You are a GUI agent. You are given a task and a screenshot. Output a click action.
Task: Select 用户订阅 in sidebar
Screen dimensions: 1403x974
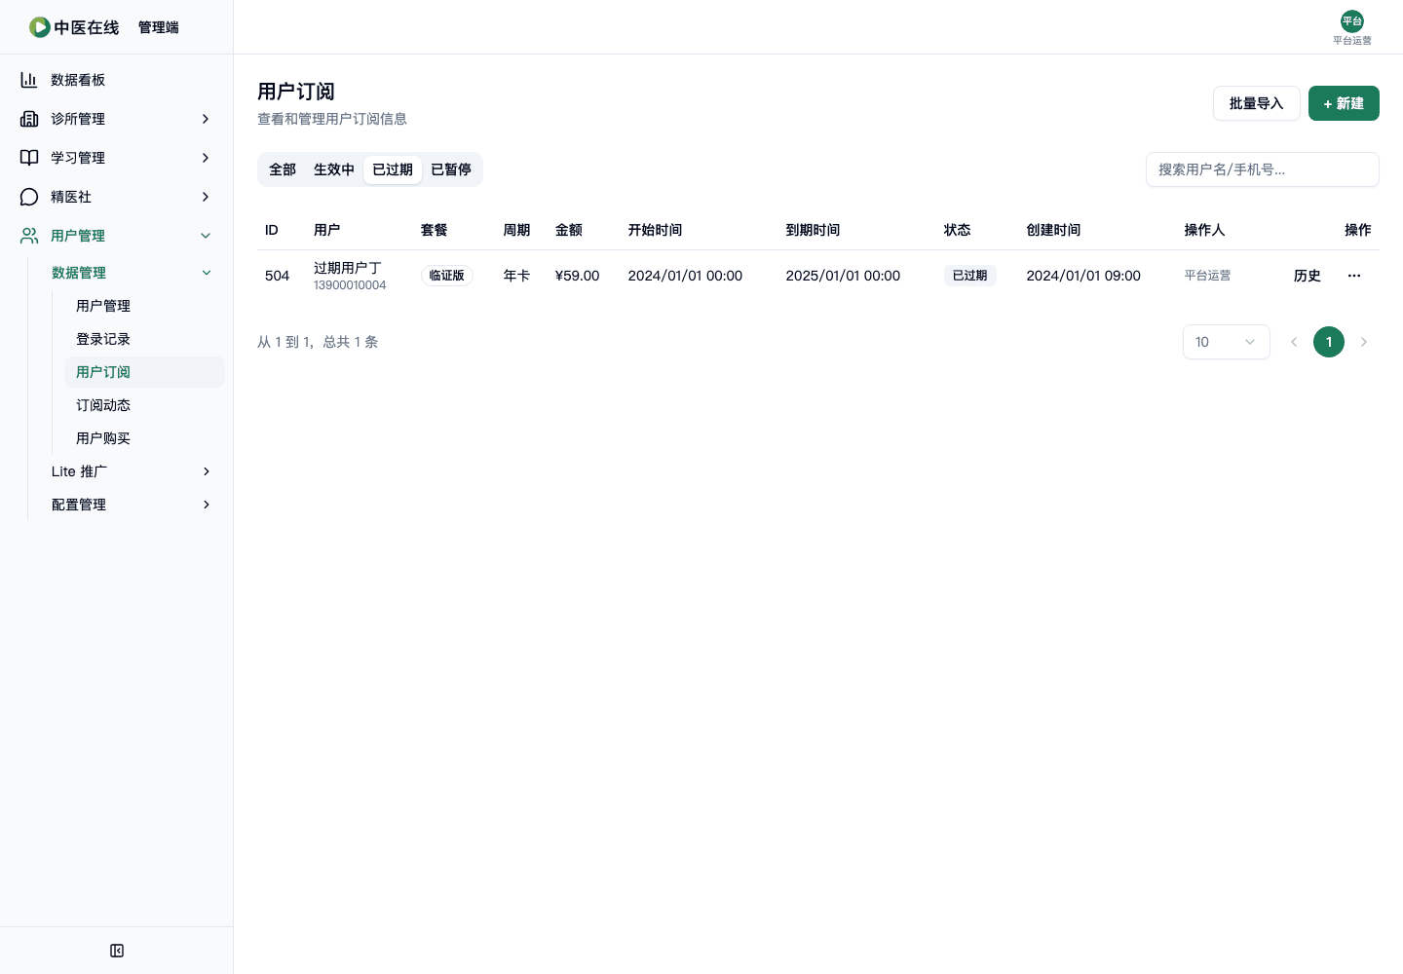tap(144, 372)
